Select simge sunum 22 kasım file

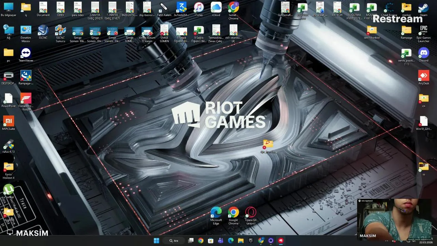[x=147, y=34]
